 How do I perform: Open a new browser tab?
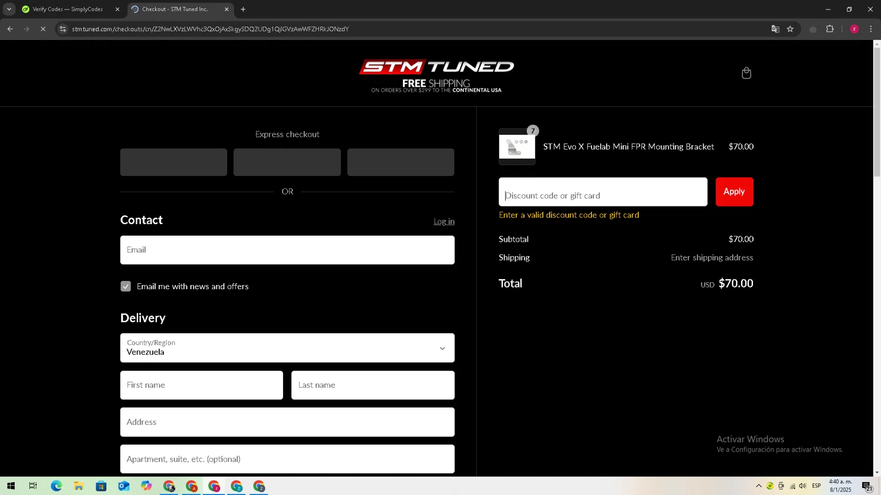coord(243,9)
